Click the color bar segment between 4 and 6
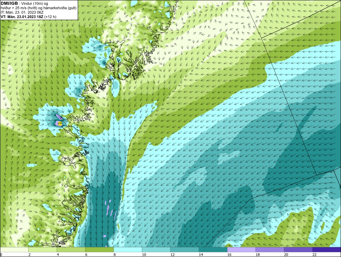This screenshot has height=257, width=341. pos(71,249)
